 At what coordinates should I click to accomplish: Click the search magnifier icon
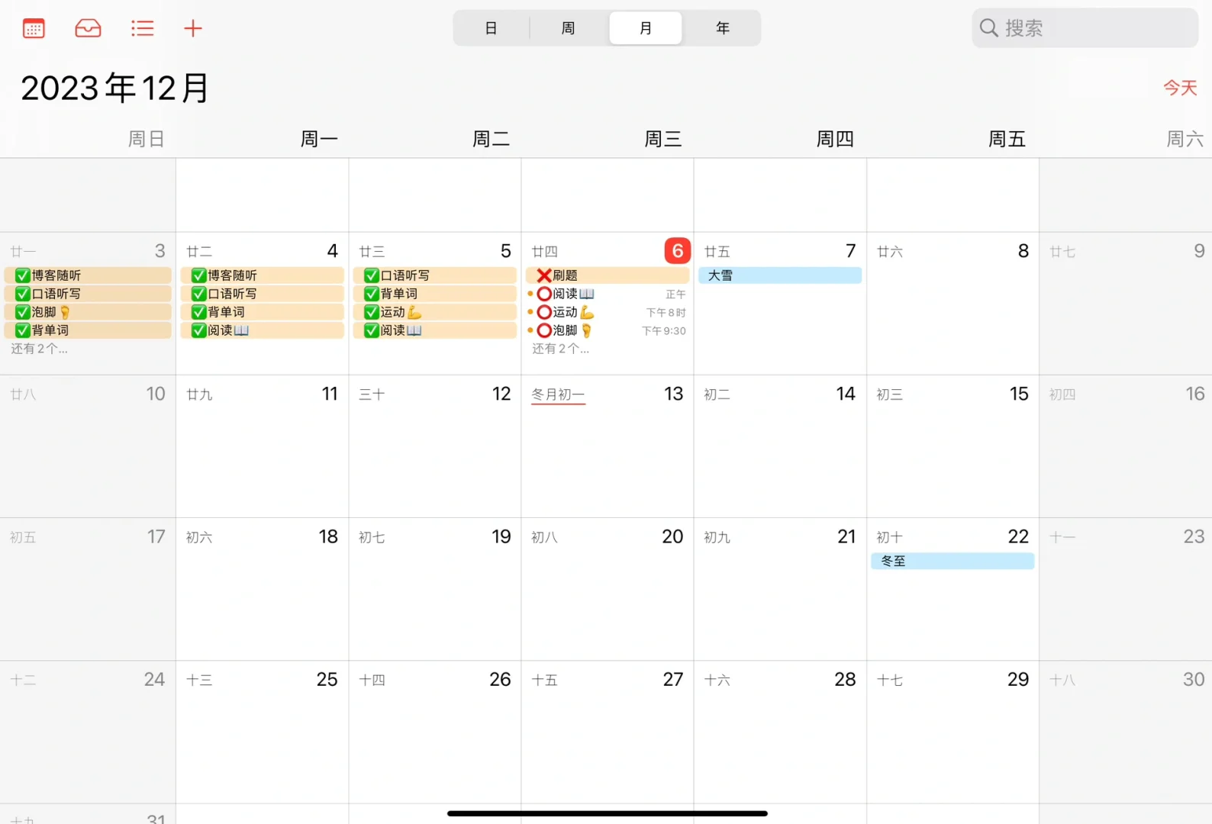[989, 28]
